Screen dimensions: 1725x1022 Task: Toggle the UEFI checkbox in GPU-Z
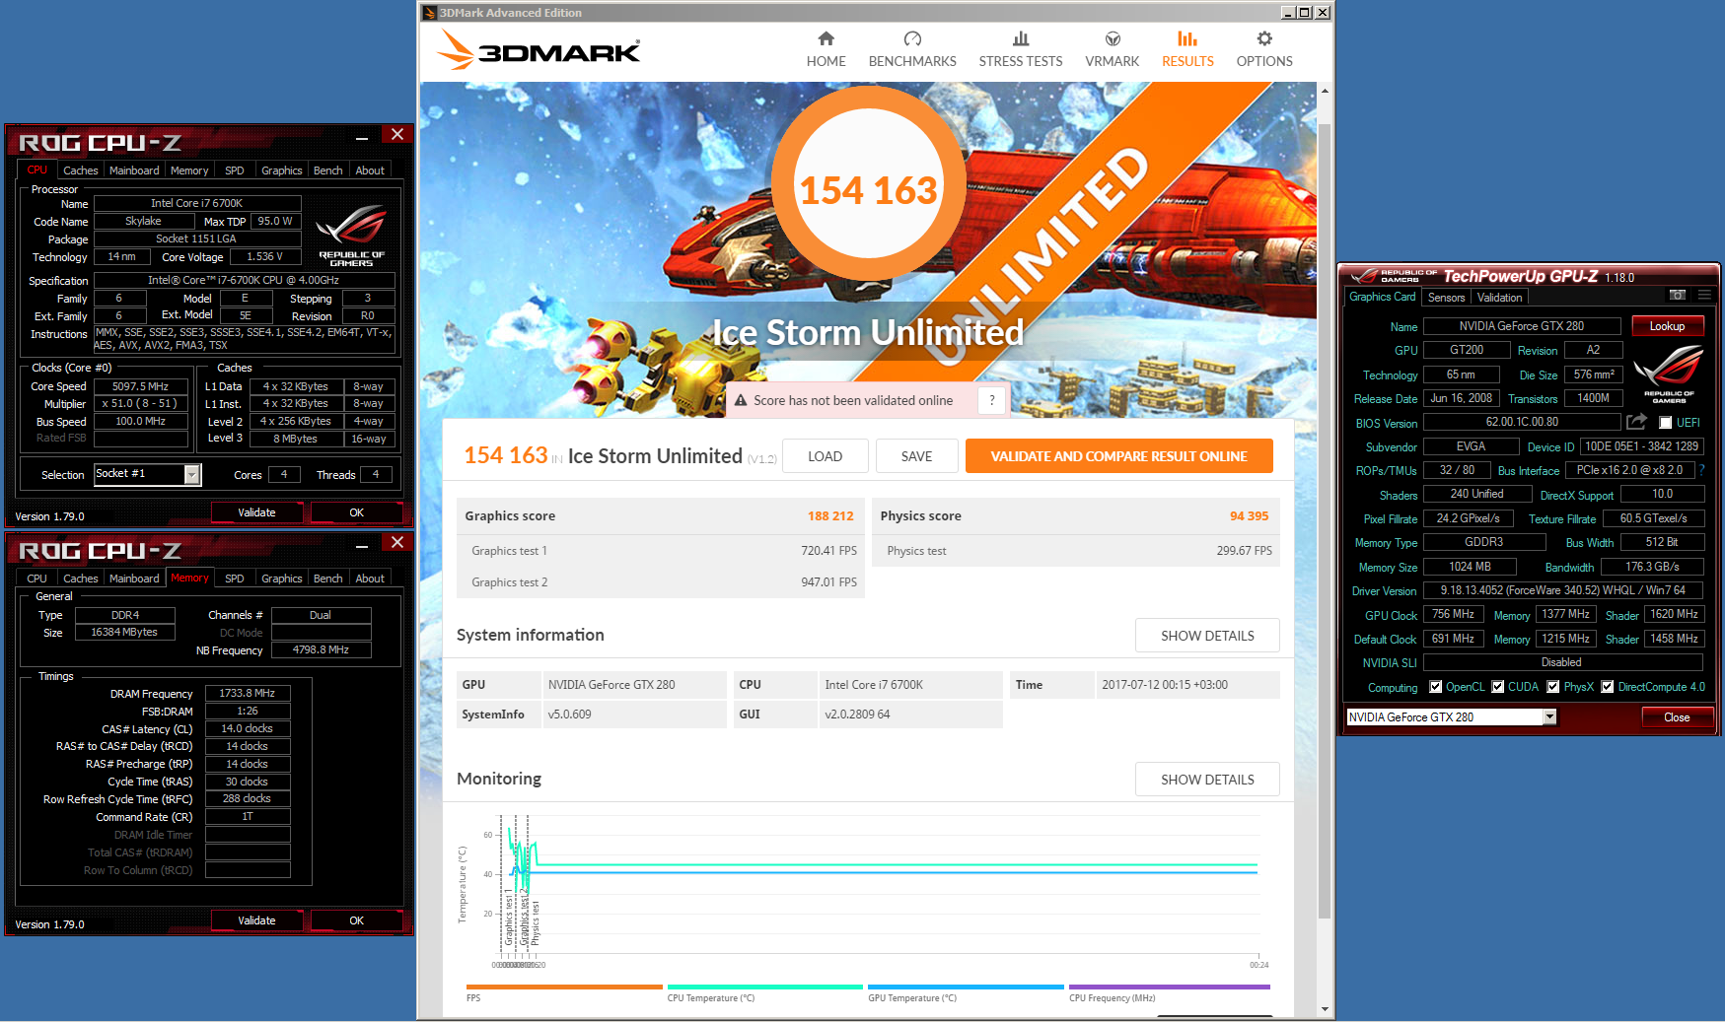1665,423
